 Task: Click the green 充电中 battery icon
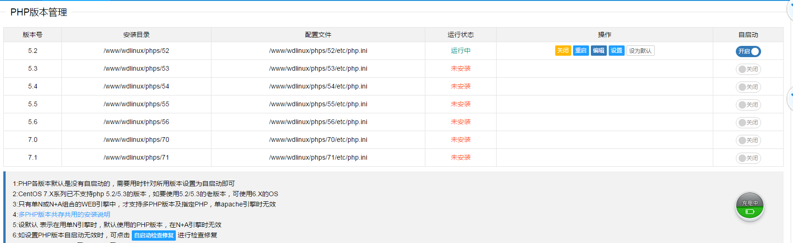pos(749,207)
